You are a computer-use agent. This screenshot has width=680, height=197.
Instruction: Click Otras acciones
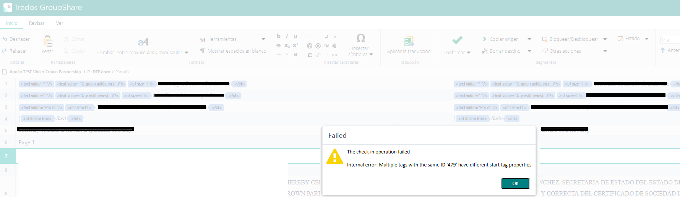(x=562, y=51)
